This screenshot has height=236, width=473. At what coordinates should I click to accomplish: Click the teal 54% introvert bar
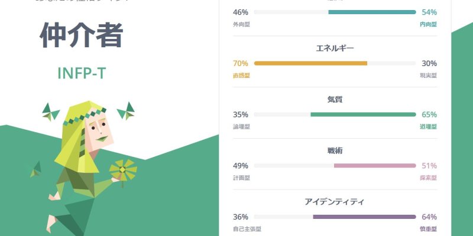(372, 12)
